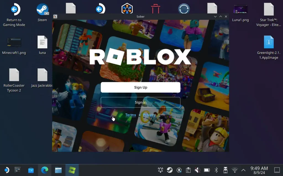Open the Terms link
The image size is (283, 176).
130,115
